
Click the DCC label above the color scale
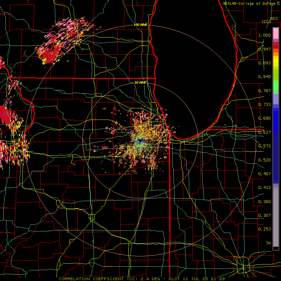274,19
